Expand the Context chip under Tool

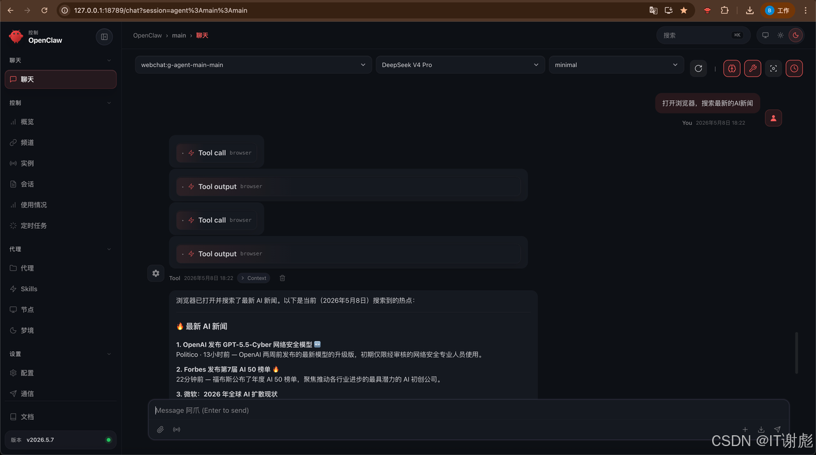(x=254, y=278)
